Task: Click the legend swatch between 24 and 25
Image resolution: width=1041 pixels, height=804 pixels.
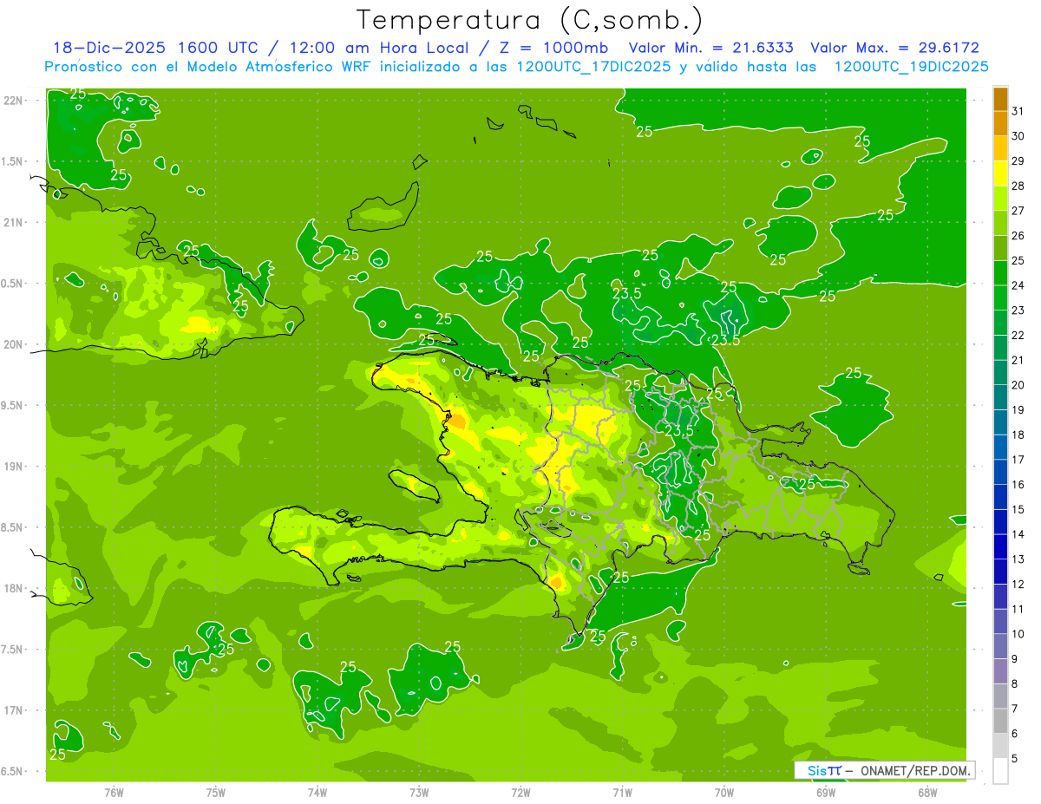Action: click(x=1000, y=273)
